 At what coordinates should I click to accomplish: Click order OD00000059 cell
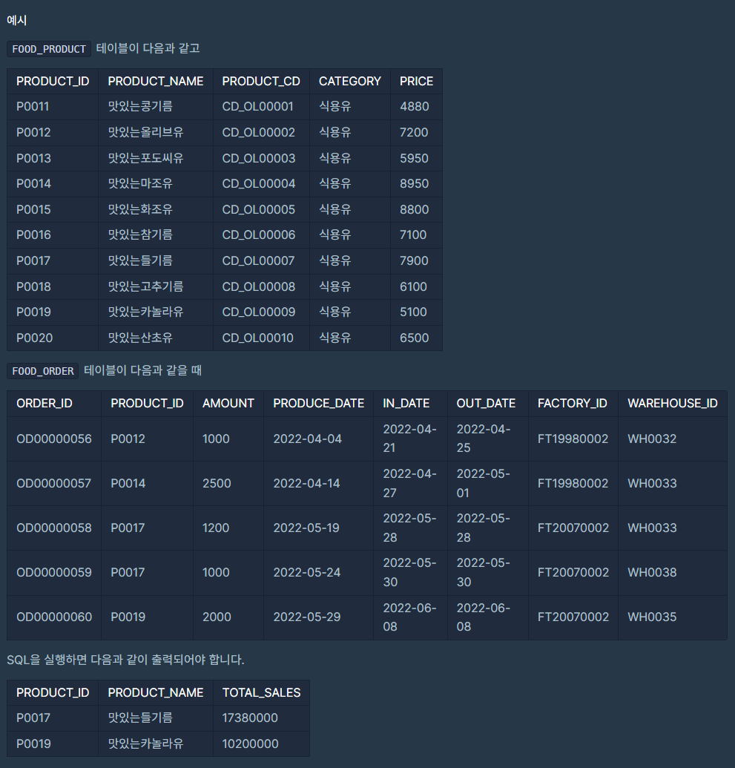tap(54, 573)
